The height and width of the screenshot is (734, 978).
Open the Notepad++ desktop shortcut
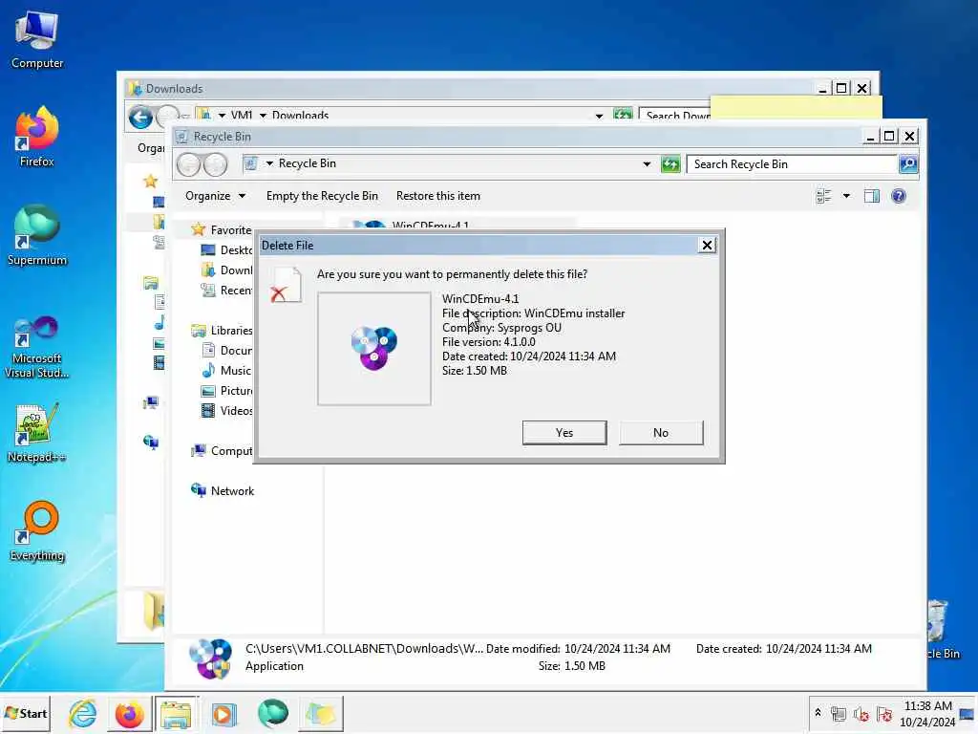click(37, 433)
